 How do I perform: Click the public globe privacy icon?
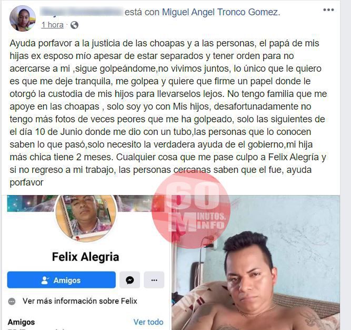[x=74, y=25]
